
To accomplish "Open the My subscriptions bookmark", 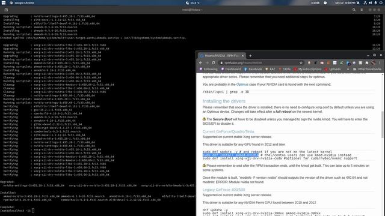I will [307, 69].
